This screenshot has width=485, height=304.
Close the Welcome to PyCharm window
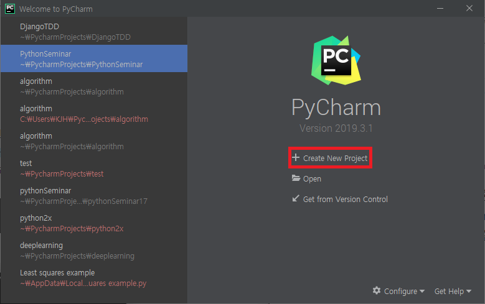pyautogui.click(x=469, y=8)
